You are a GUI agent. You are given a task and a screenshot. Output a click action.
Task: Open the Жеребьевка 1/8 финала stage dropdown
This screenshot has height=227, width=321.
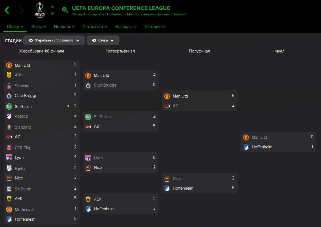click(54, 40)
